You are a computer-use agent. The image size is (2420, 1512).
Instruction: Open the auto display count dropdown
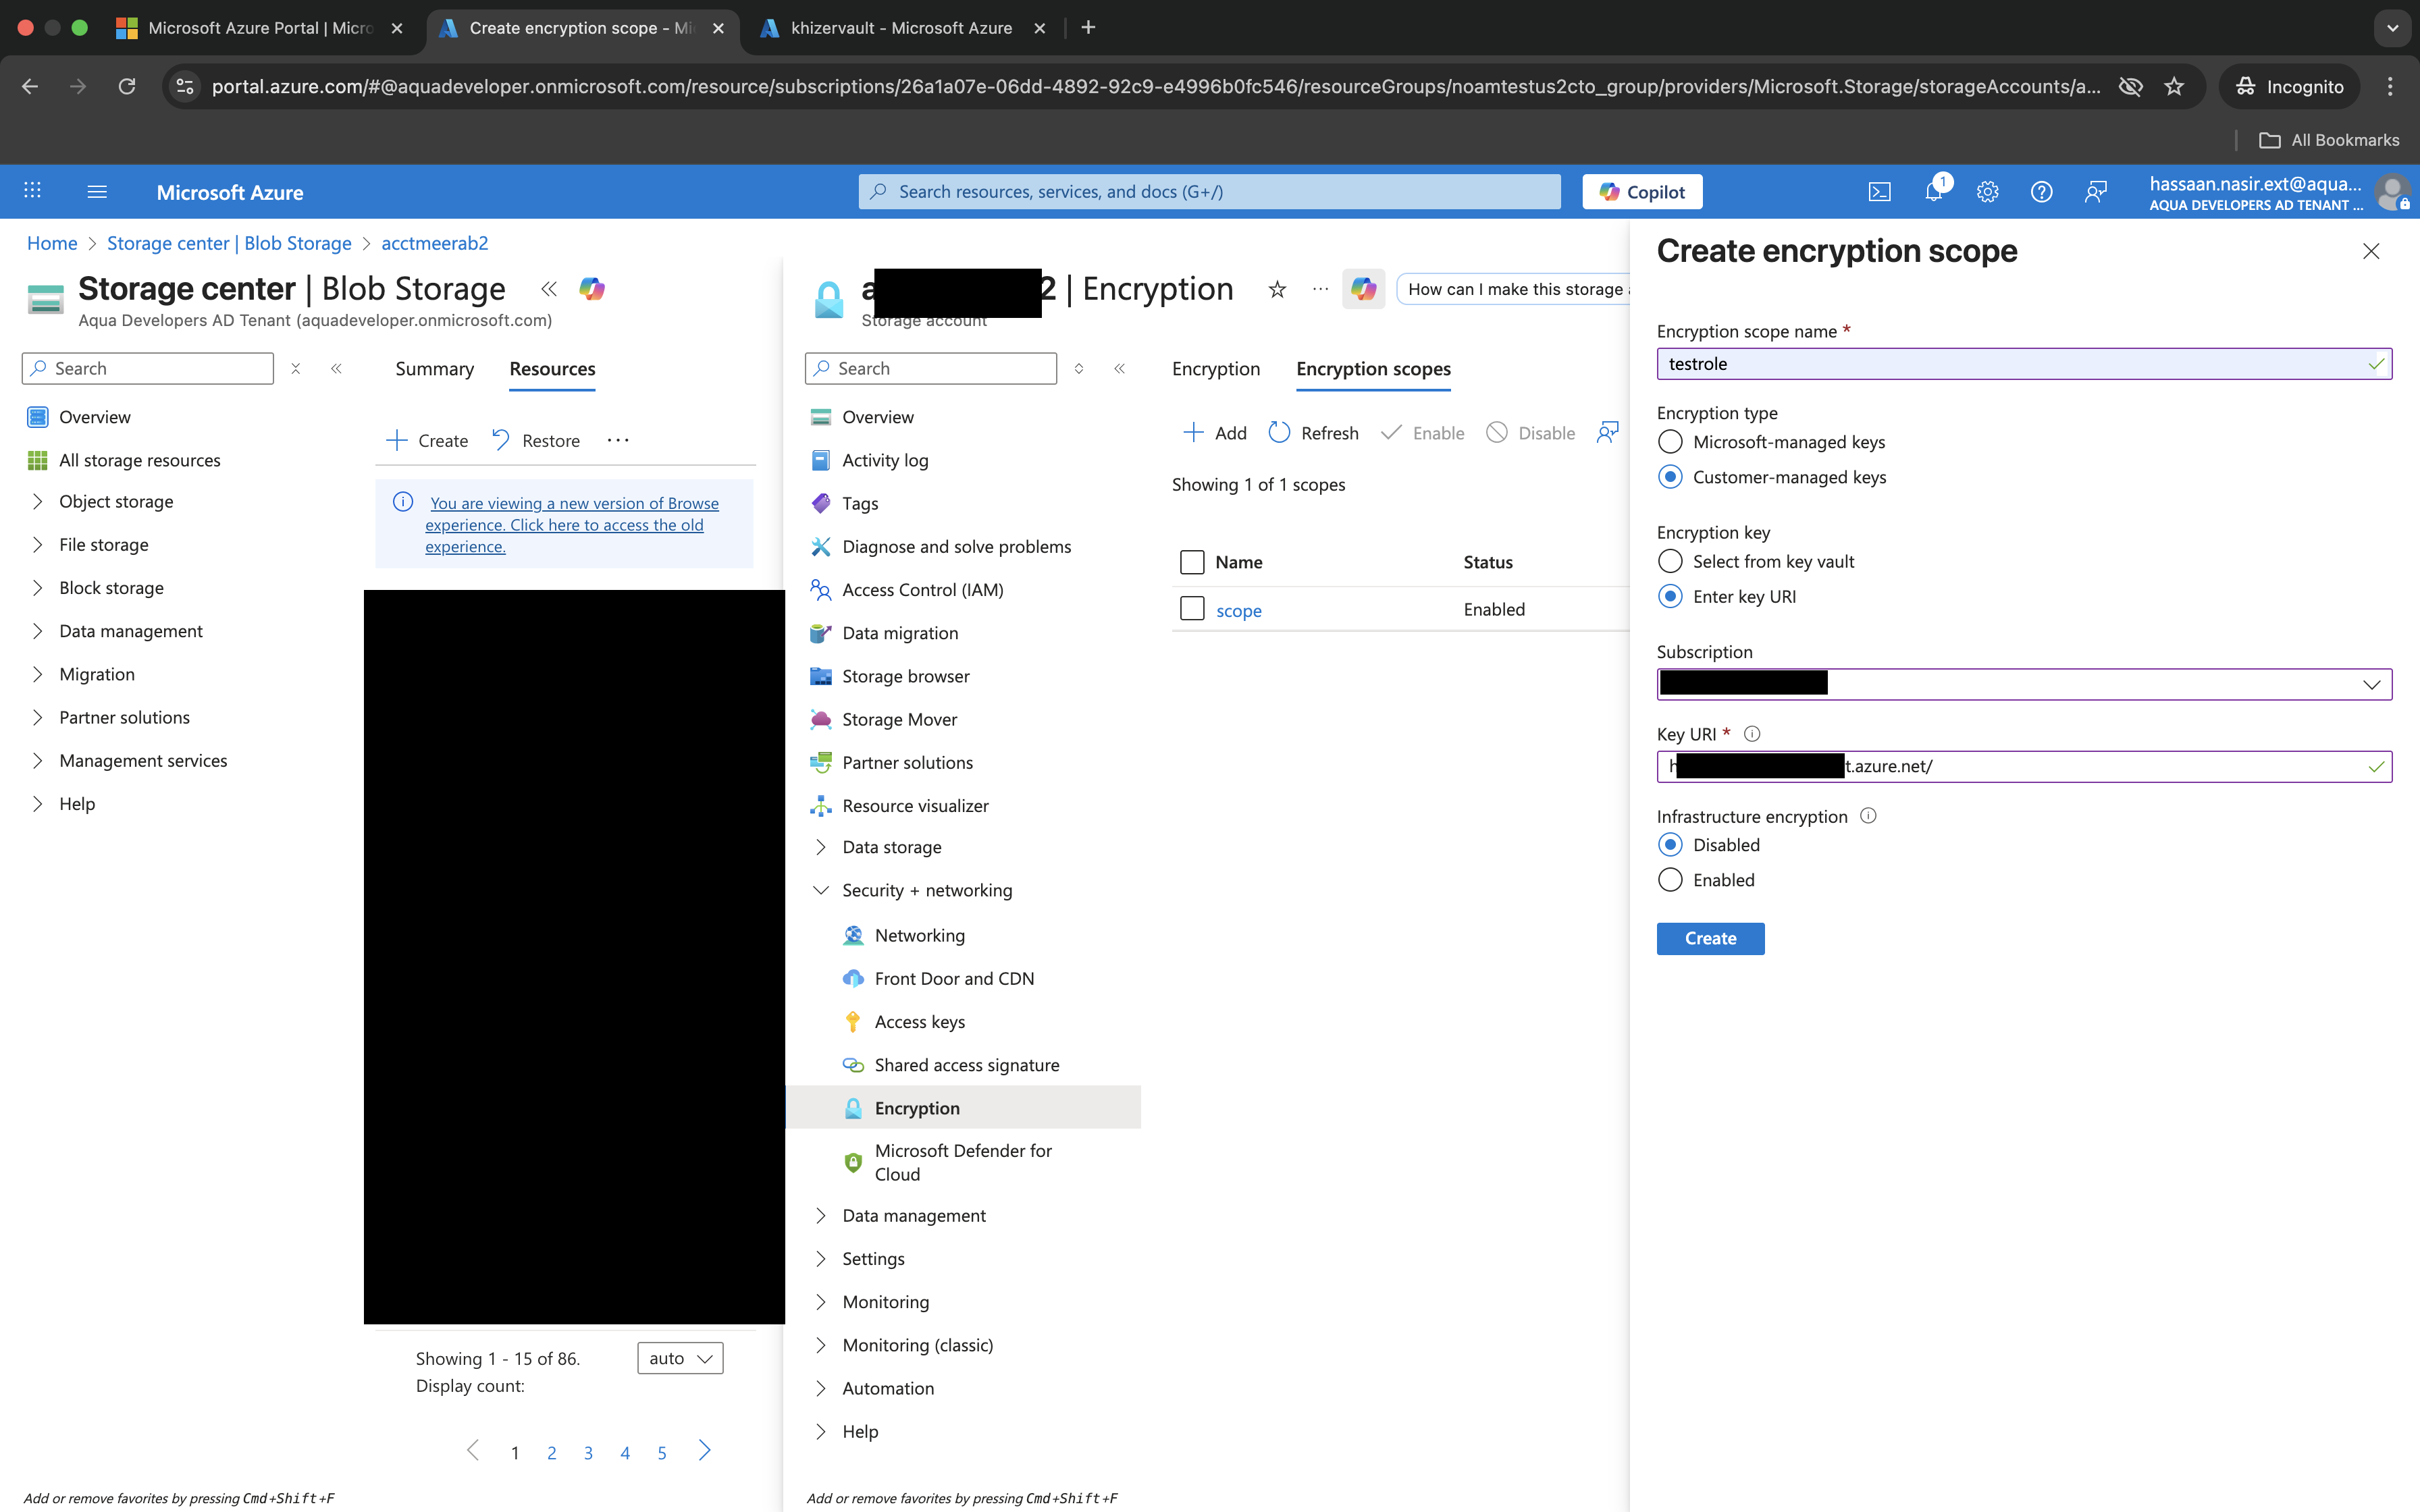click(680, 1358)
